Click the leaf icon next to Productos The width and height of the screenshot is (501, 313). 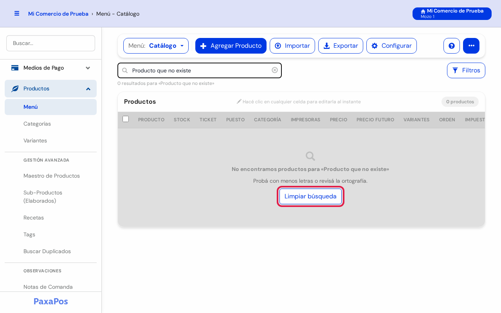(x=15, y=89)
